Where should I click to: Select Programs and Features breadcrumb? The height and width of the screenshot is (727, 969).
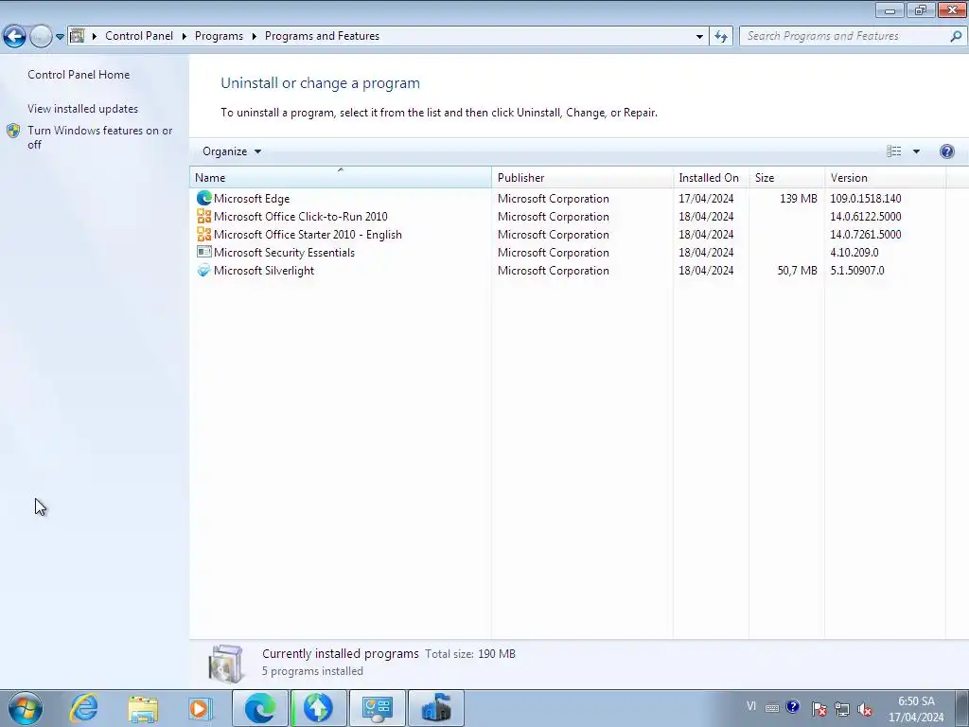click(322, 36)
